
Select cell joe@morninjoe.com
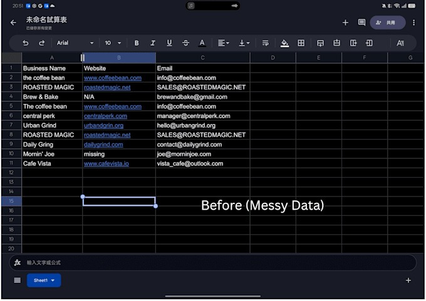tap(203, 154)
